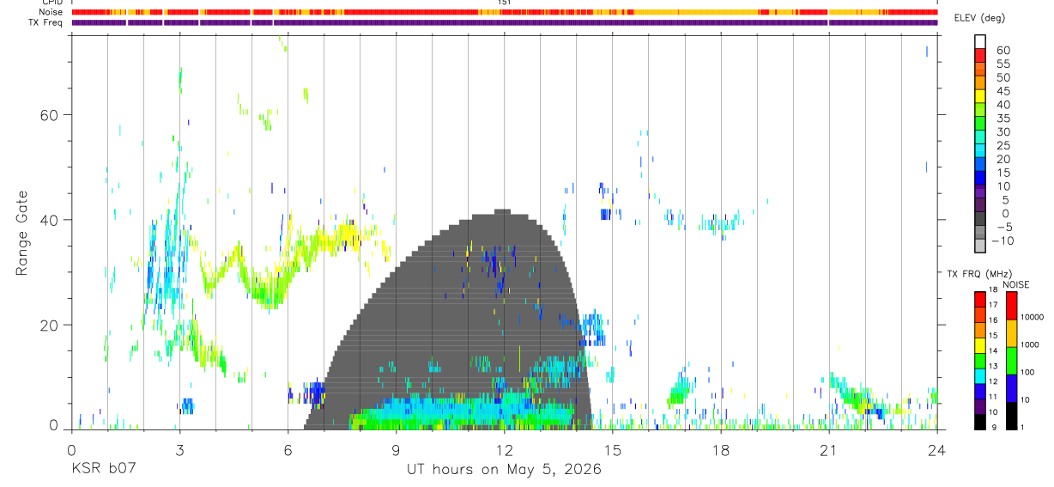Click the red-and-yellow Noise strip above the plot
Viewport: 1054px width, 487px height.
point(504,12)
